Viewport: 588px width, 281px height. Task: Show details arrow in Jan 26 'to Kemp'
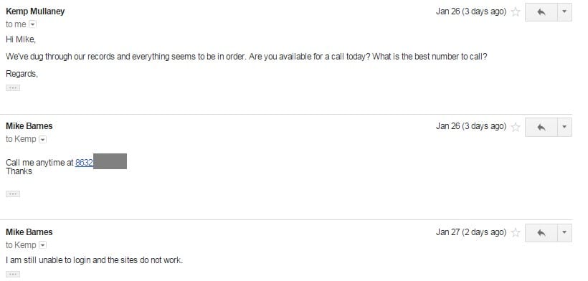coord(43,139)
